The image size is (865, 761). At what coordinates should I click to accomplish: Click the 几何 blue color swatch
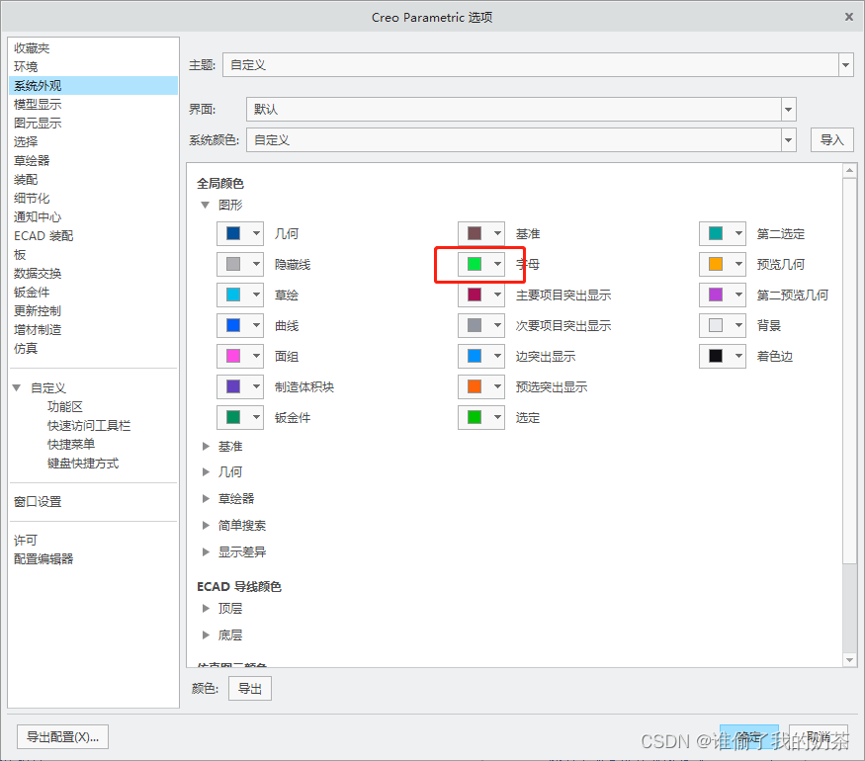[x=233, y=234]
